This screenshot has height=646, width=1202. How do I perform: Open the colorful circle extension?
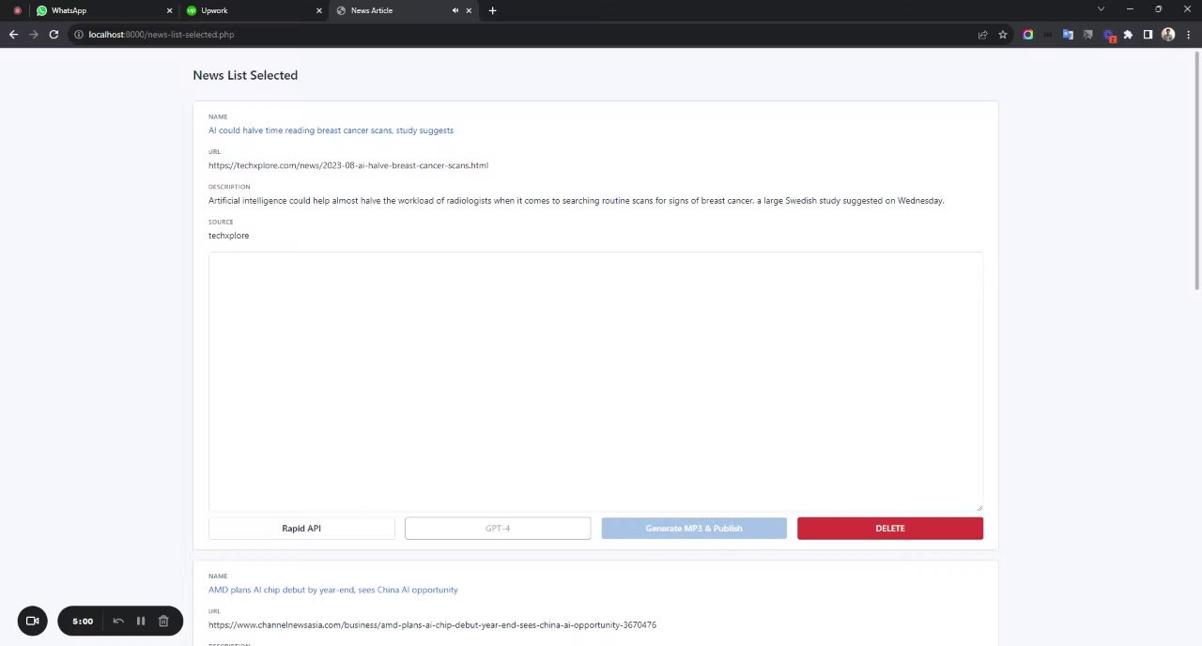point(1028,35)
